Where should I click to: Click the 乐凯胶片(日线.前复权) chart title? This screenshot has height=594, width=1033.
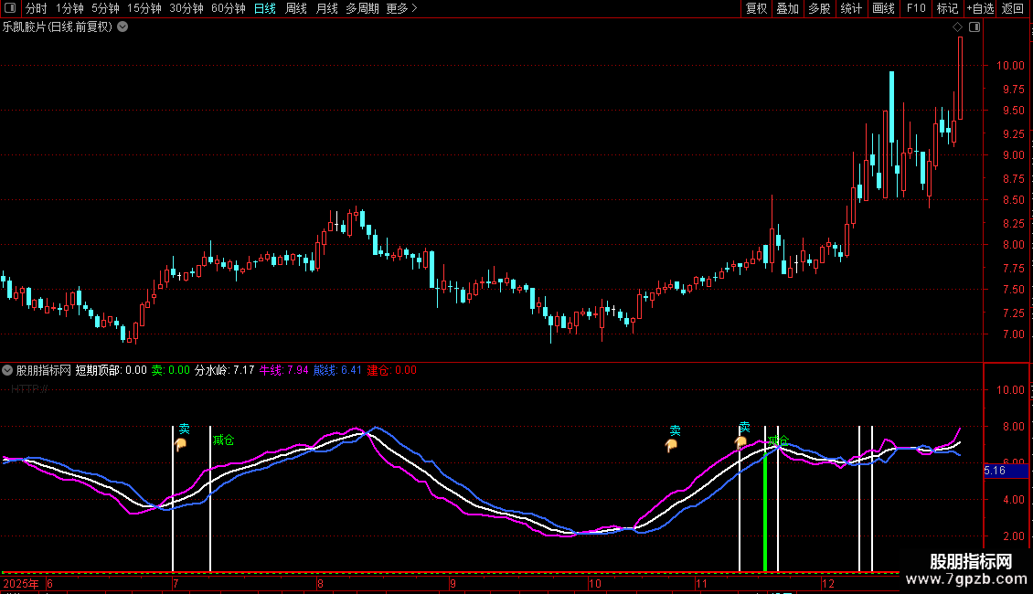(58, 27)
